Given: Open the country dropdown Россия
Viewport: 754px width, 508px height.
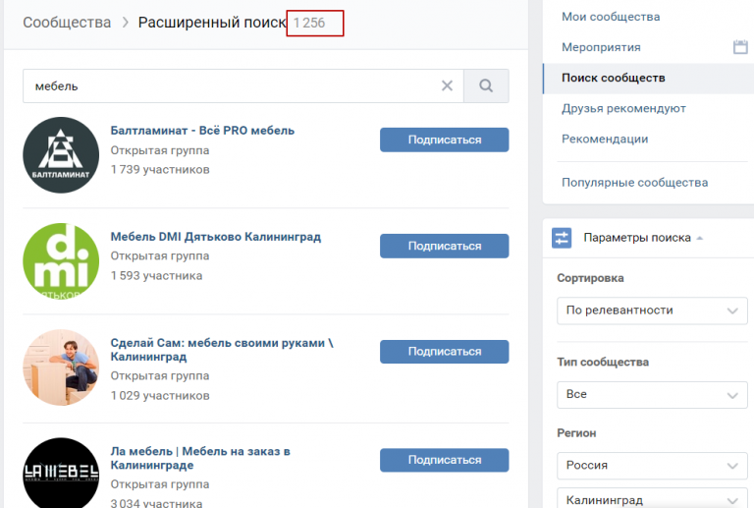Looking at the screenshot, I should (652, 466).
